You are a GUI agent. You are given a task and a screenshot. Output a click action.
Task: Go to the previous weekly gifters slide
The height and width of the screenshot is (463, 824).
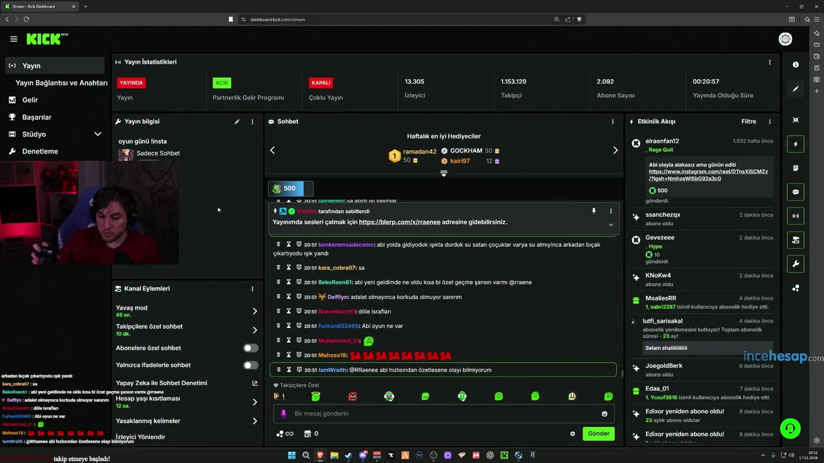pos(272,150)
